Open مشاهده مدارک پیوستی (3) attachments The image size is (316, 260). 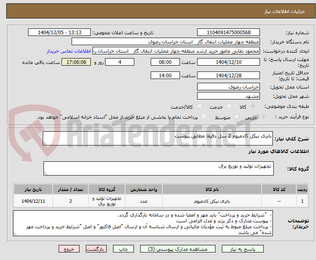[178, 249]
